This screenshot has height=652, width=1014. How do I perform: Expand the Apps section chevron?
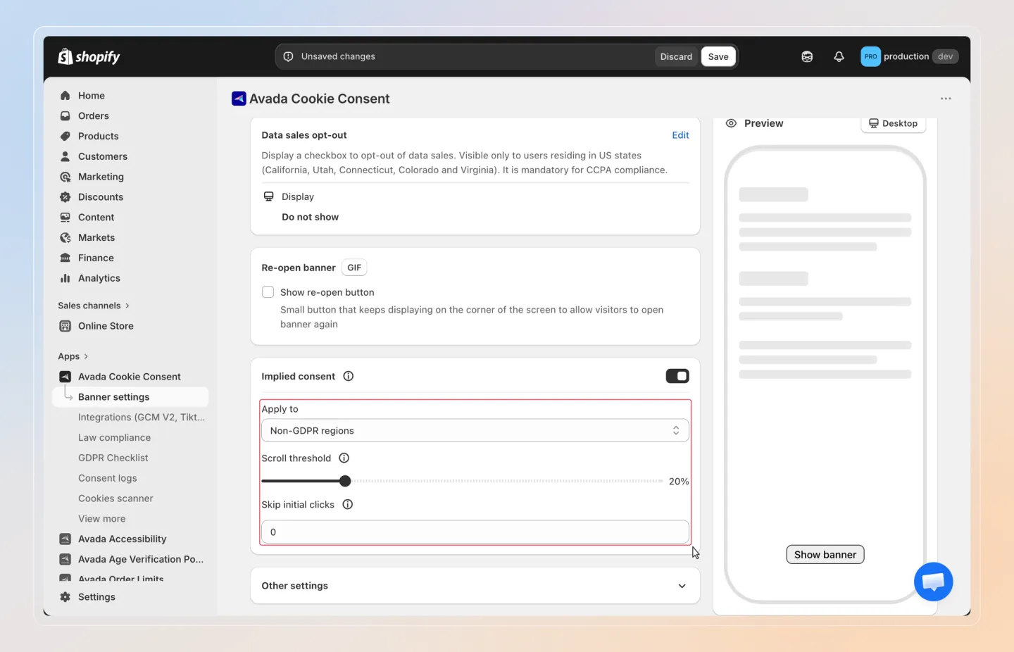86,356
